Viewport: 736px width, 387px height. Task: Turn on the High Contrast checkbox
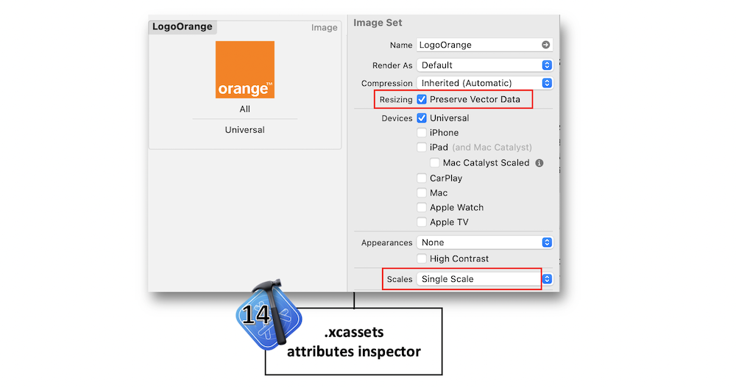[x=422, y=258]
